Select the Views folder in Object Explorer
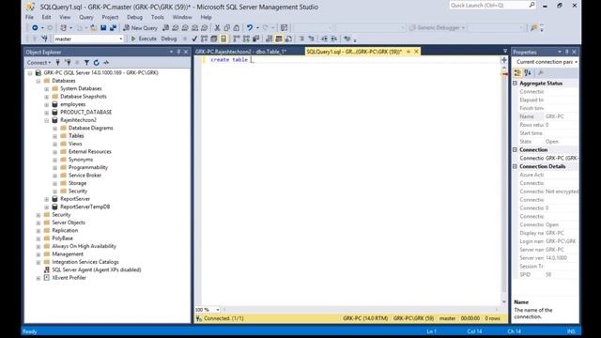601x338 pixels. (75, 144)
